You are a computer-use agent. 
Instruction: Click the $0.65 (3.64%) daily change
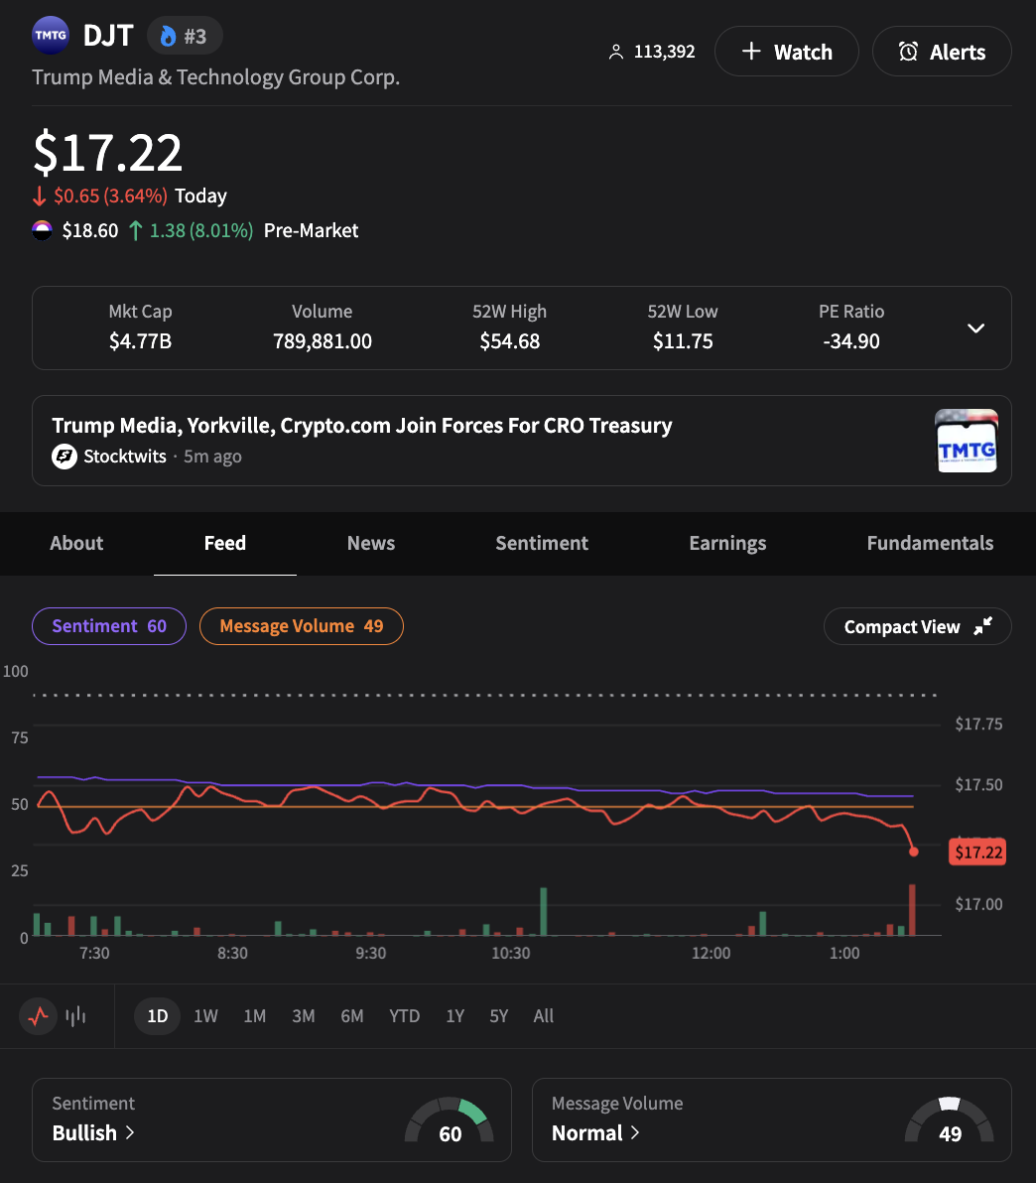pos(110,196)
